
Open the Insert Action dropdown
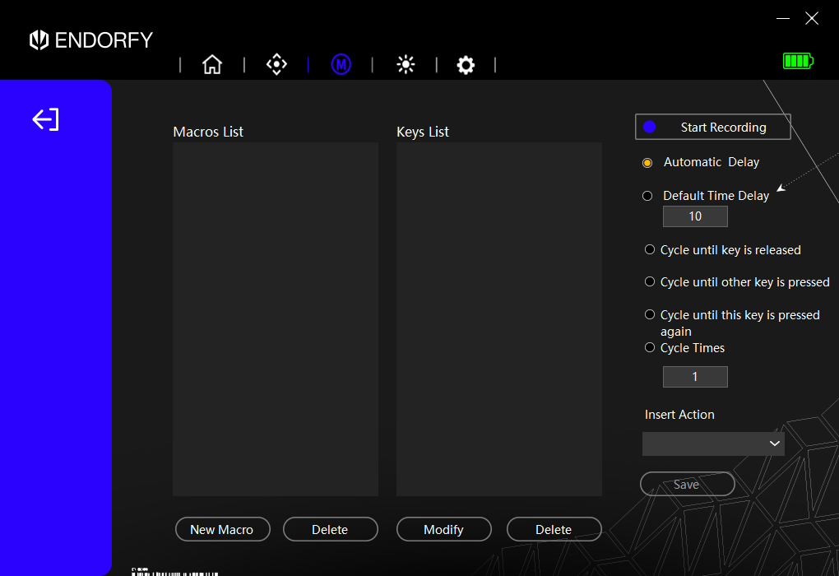tap(713, 443)
